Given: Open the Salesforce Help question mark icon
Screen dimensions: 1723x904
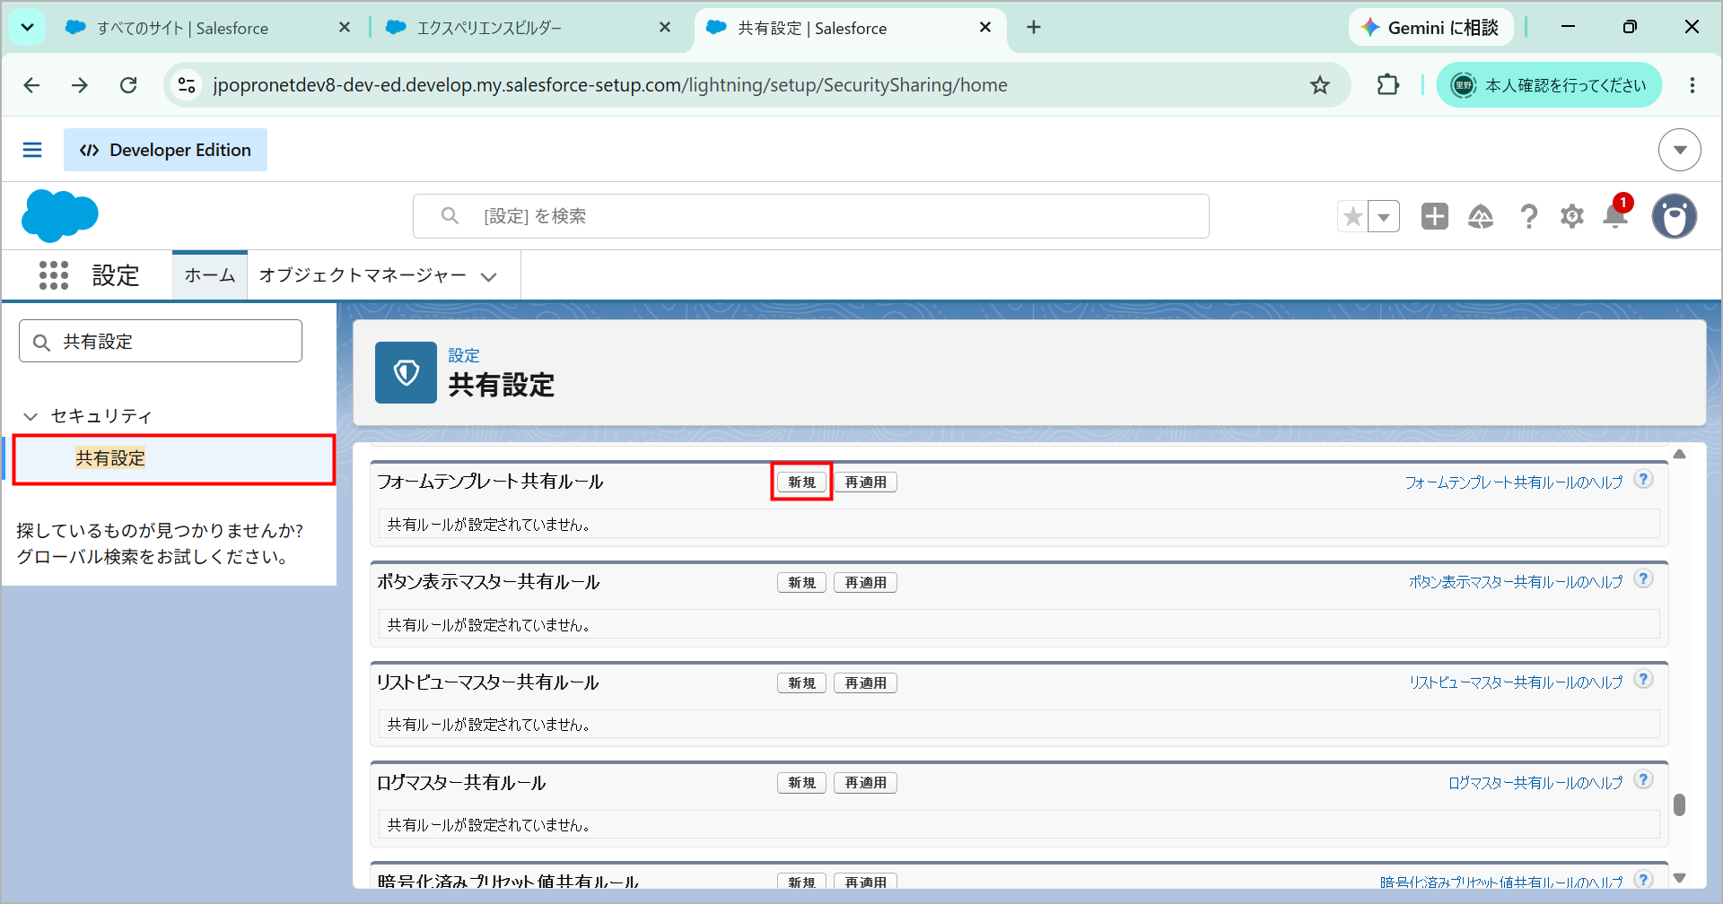Looking at the screenshot, I should click(1528, 216).
